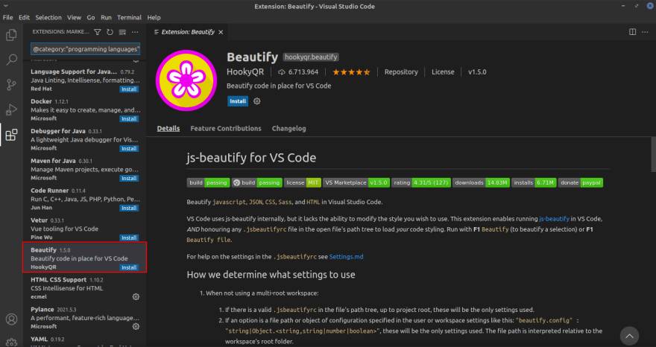Open Extensions view more actions ellipsis
The image size is (656, 347).
point(135,32)
